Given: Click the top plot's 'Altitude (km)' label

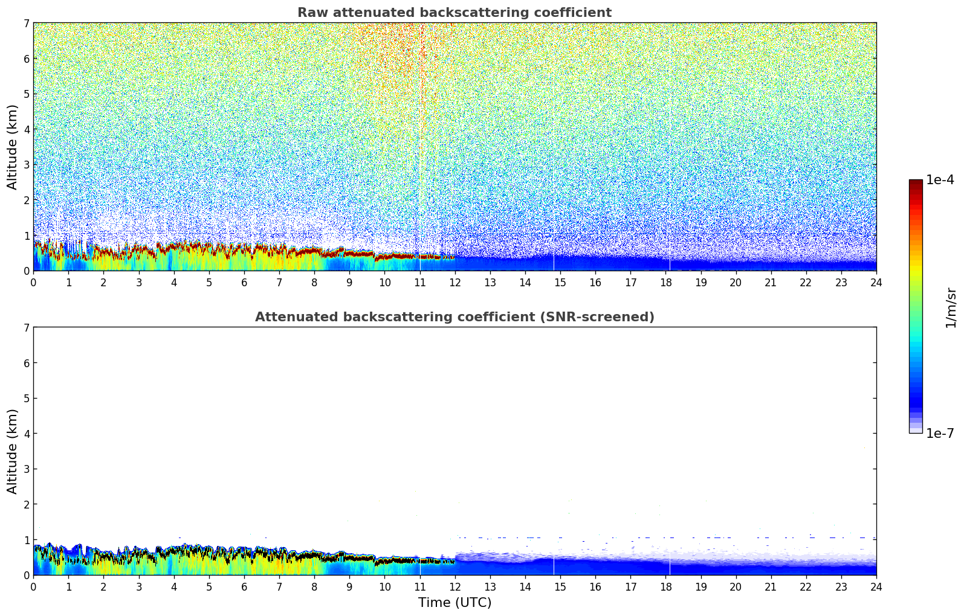Looking at the screenshot, I should click(x=13, y=147).
